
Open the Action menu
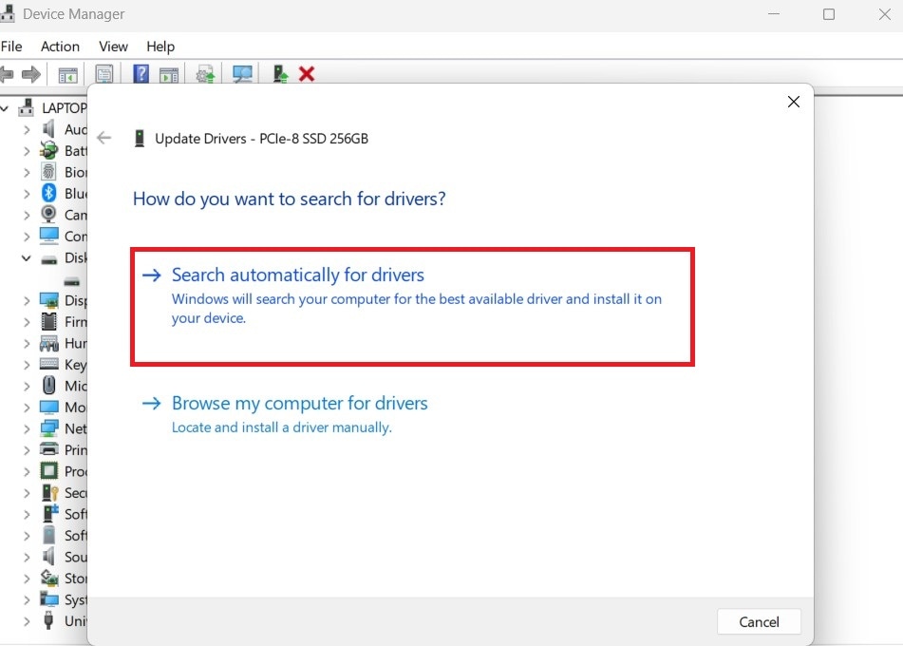coord(60,47)
